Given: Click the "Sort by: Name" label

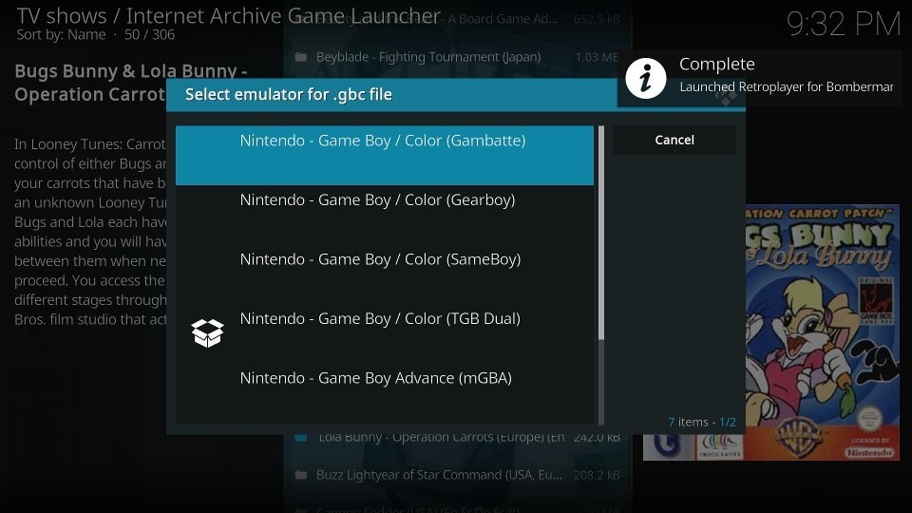Looking at the screenshot, I should click(61, 35).
